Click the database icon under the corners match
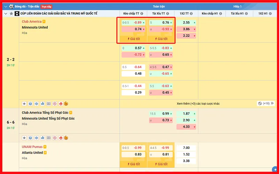Screen dimensions: 279x174 pyautogui.click(x=30, y=138)
